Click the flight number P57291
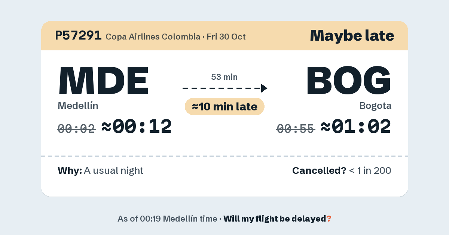449x235 pixels. 78,35
